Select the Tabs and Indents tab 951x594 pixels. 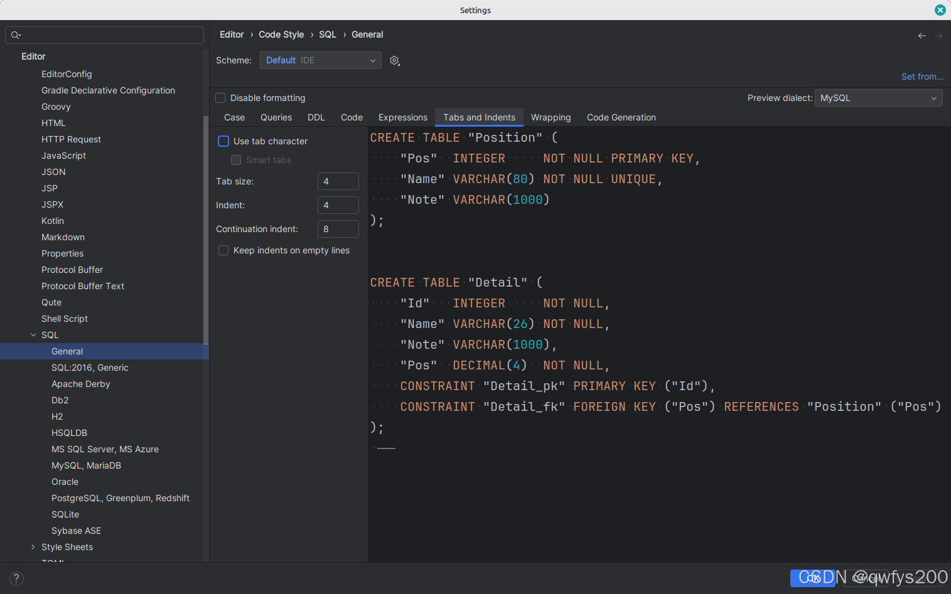tap(479, 117)
